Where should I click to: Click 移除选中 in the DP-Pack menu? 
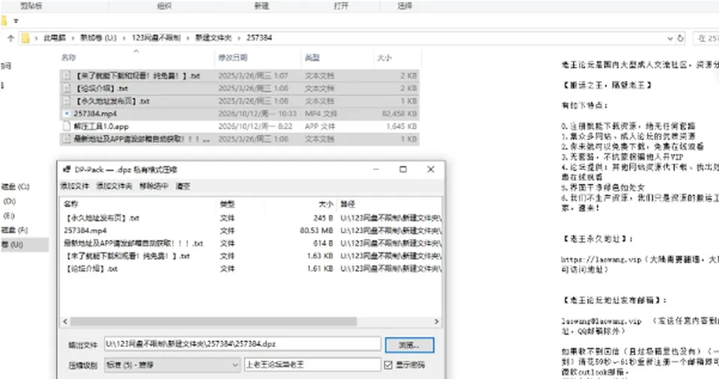click(154, 186)
